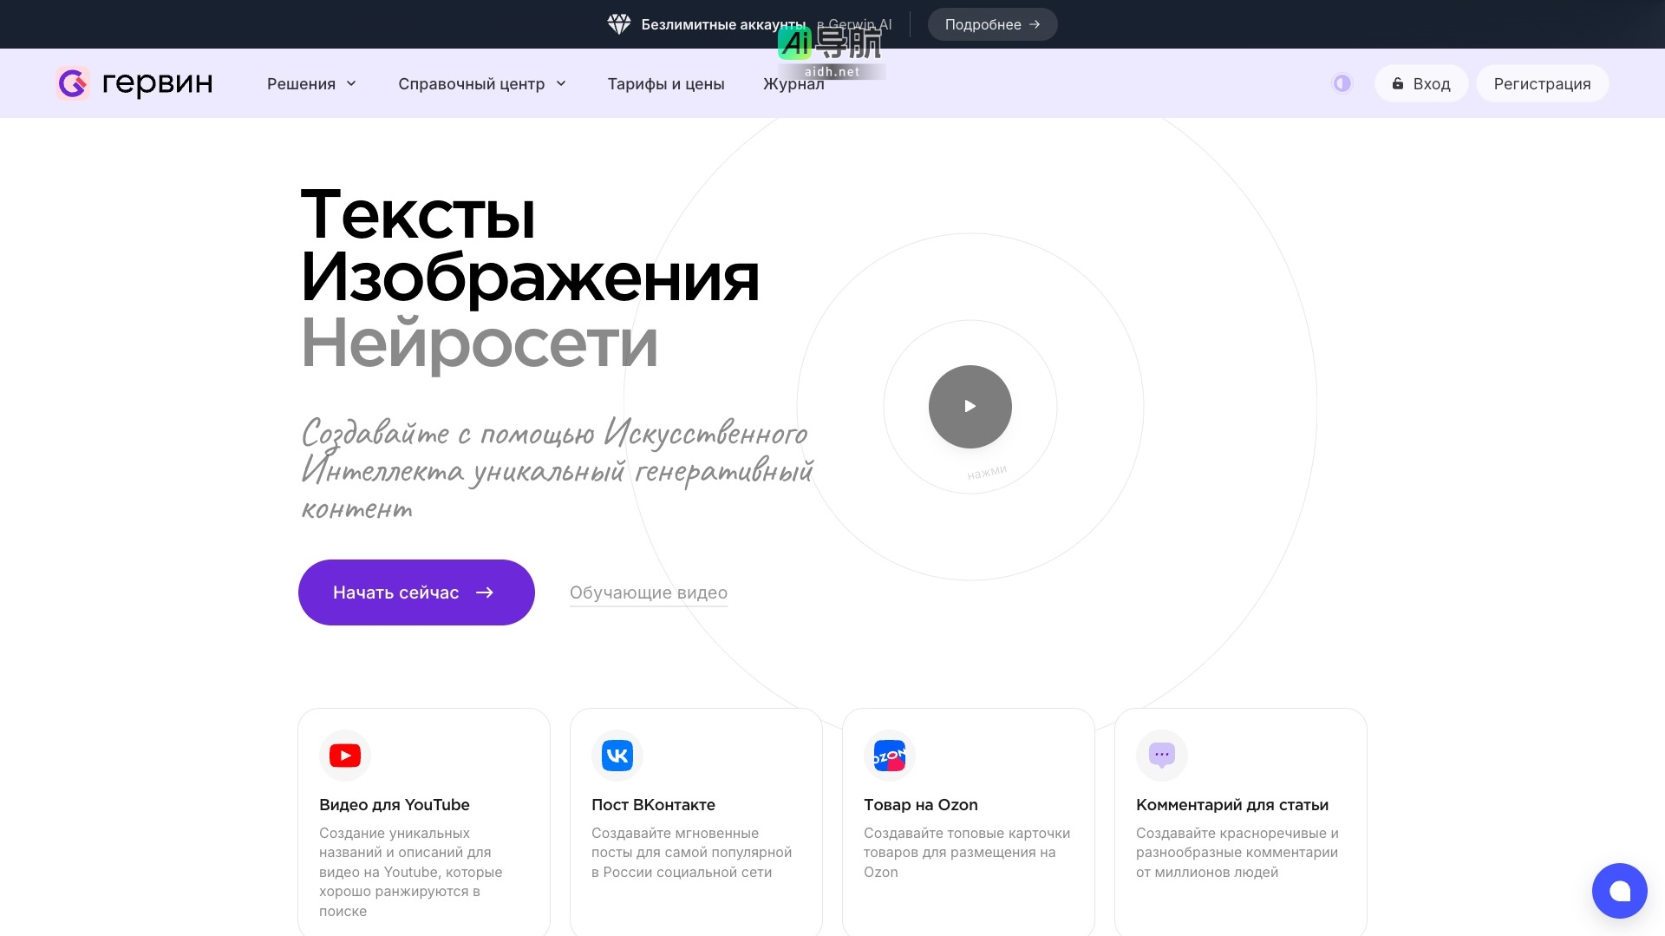
Task: Click the YouTube icon on the video card
Action: [x=345, y=756]
